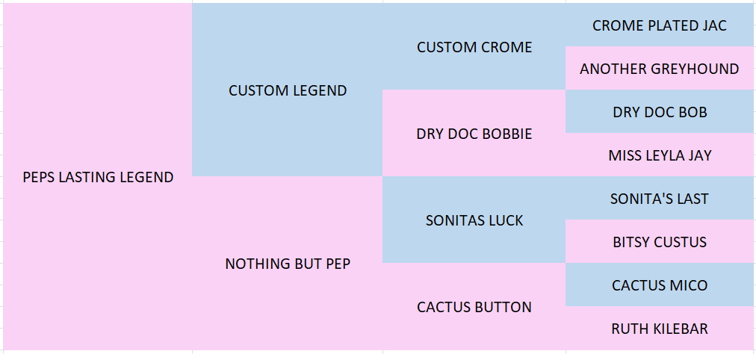756x354 pixels.
Task: Select the PEPS LASTING LEGEND cell
Action: 98,176
